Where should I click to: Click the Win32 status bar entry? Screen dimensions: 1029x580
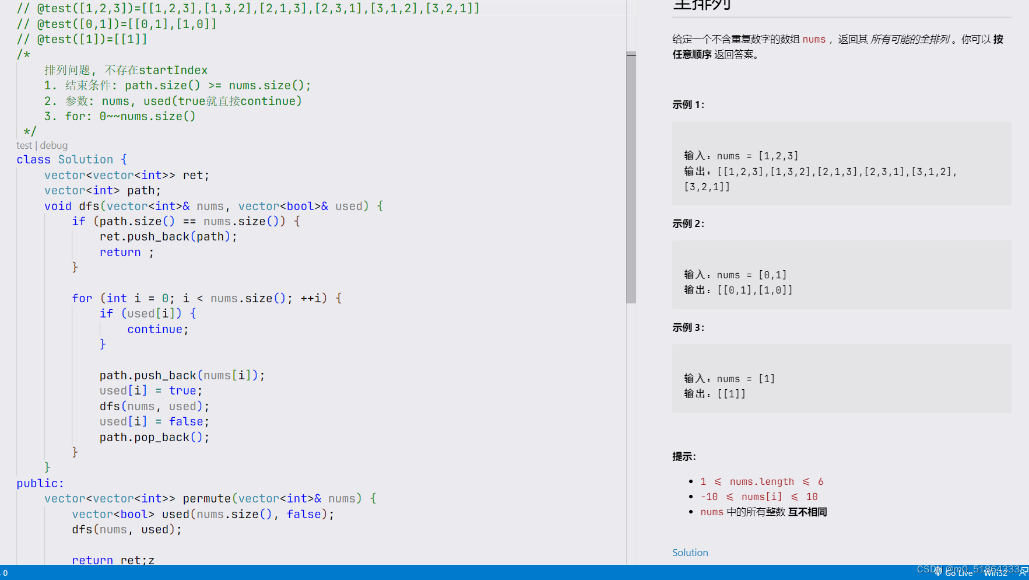996,574
